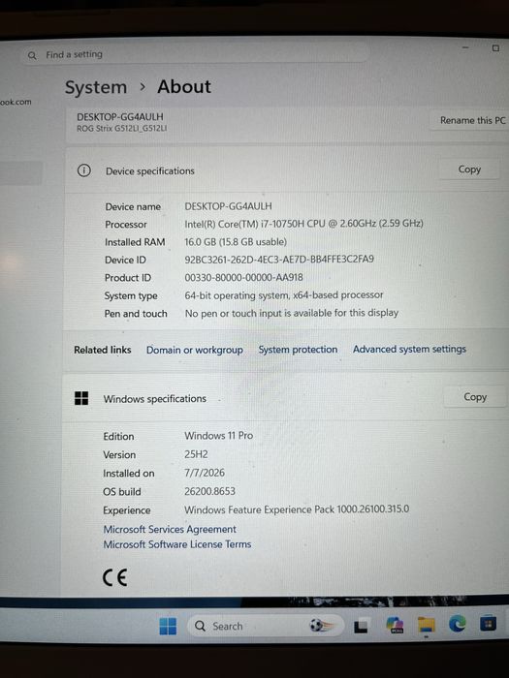
Task: Select Pen and touch value text
Action: pos(292,313)
